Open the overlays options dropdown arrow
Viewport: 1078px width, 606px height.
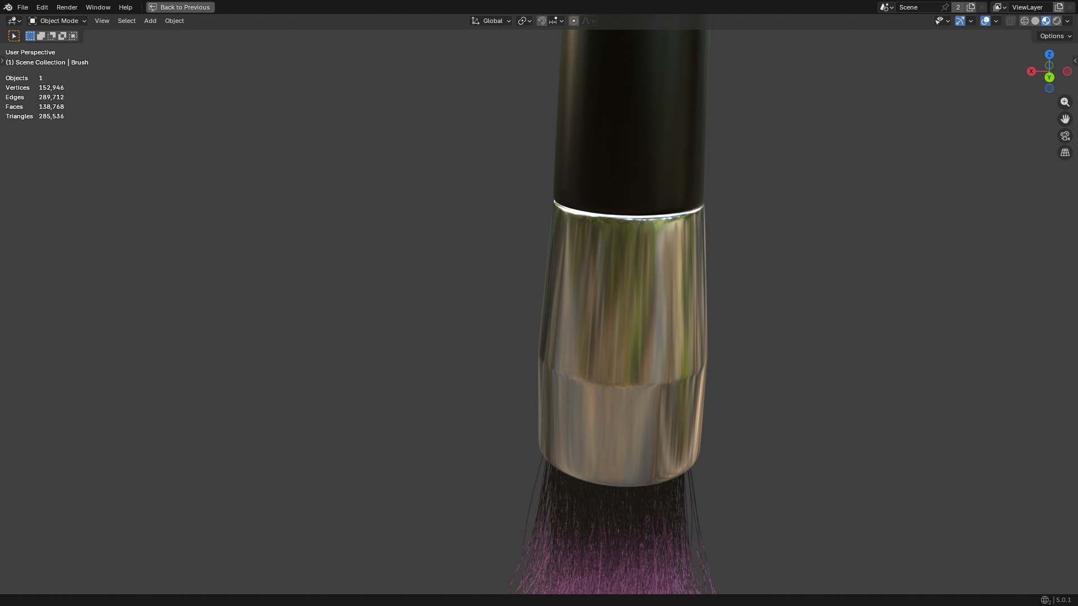pyautogui.click(x=996, y=21)
